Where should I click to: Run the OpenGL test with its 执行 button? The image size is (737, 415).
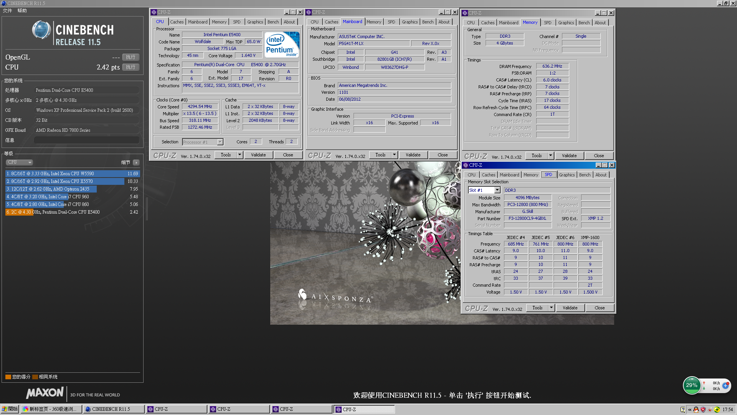pyautogui.click(x=131, y=57)
